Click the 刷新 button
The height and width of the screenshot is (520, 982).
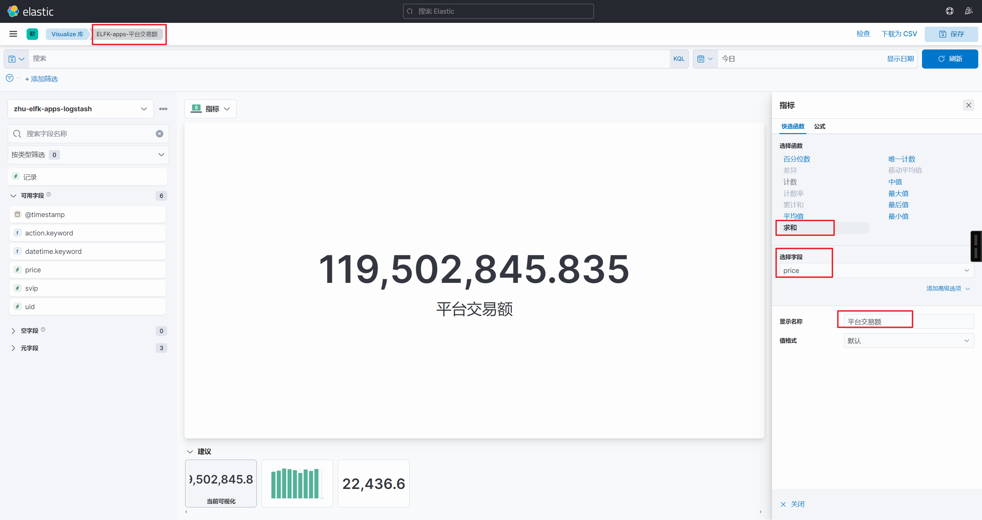pos(950,59)
